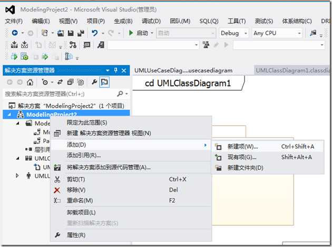The width and height of the screenshot is (332, 247).
Task: Choose 卸载项目(L) in context menu
Action: 131,212
